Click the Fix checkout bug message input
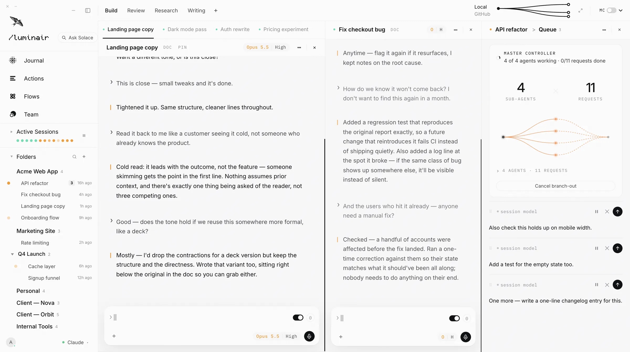 (x=391, y=318)
